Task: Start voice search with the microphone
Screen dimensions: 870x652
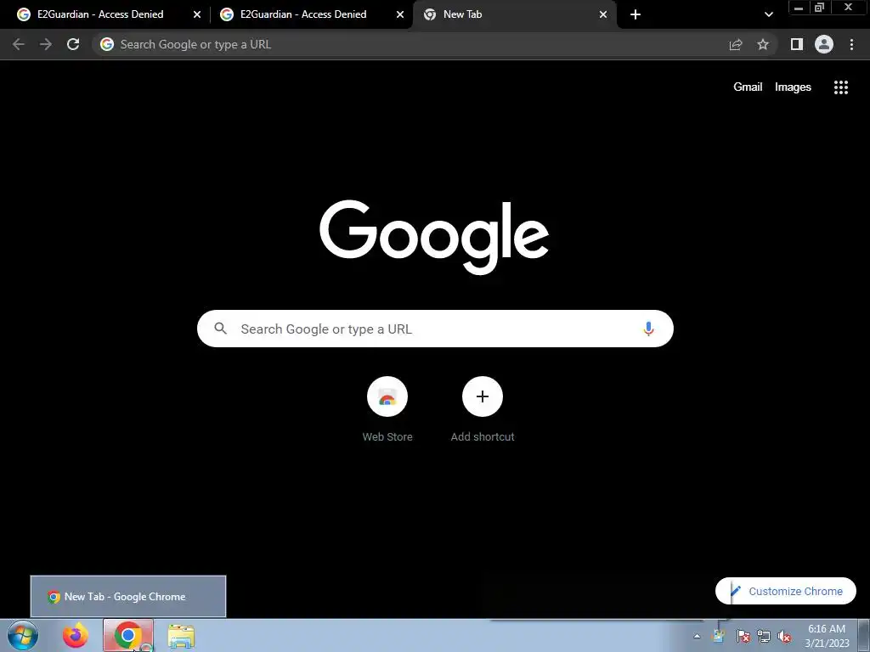Action: 648,329
